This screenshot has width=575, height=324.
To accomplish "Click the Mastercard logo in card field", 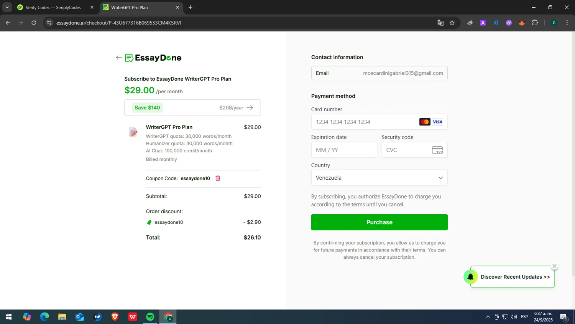I will click(x=425, y=122).
